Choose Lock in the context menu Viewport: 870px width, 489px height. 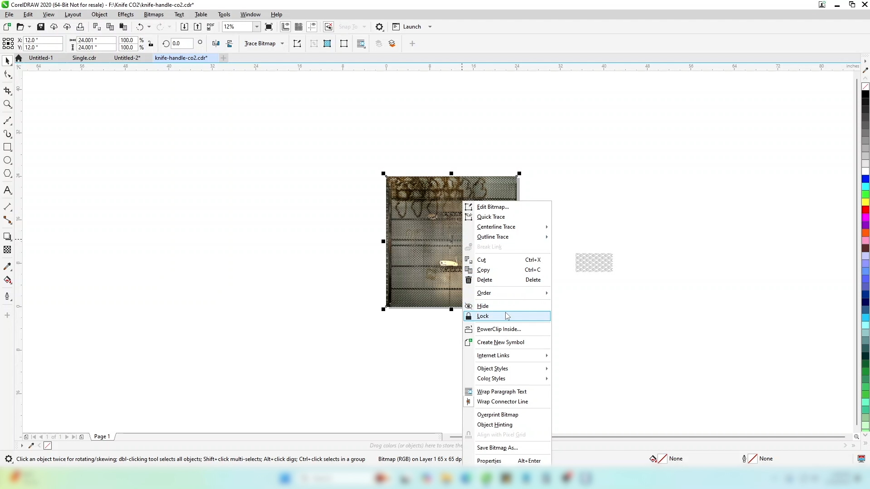point(483,316)
